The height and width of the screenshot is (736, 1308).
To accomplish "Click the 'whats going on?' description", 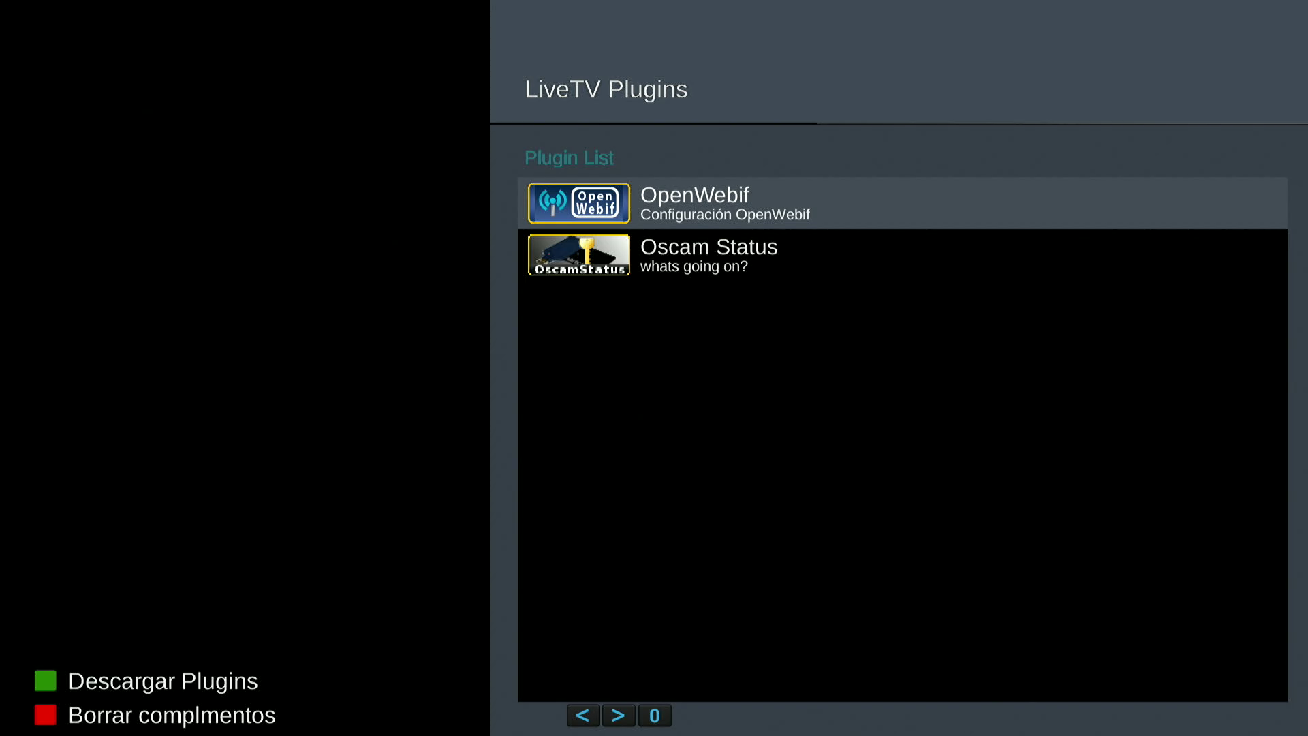I will (x=694, y=266).
